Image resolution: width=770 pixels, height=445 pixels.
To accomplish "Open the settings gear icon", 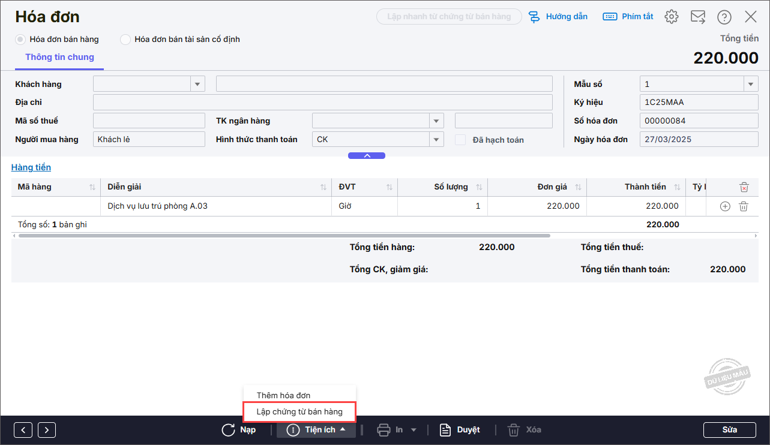I will (672, 17).
